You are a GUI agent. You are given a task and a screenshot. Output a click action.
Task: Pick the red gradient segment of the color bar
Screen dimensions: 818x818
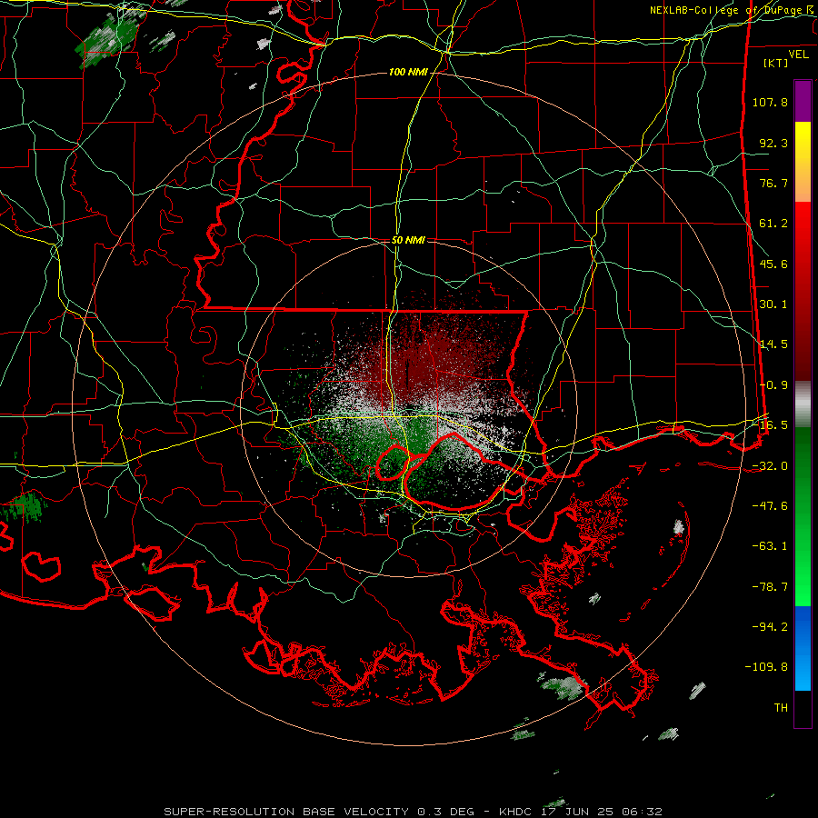[803, 292]
